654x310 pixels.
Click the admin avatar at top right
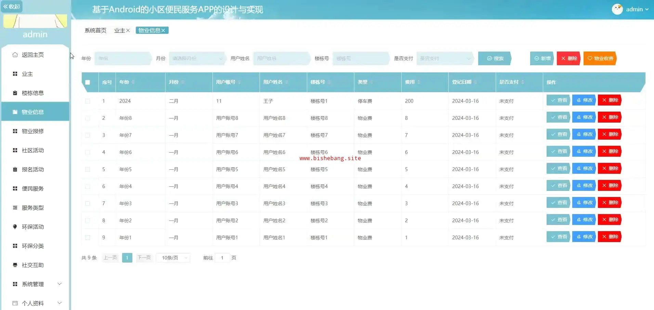[617, 9]
